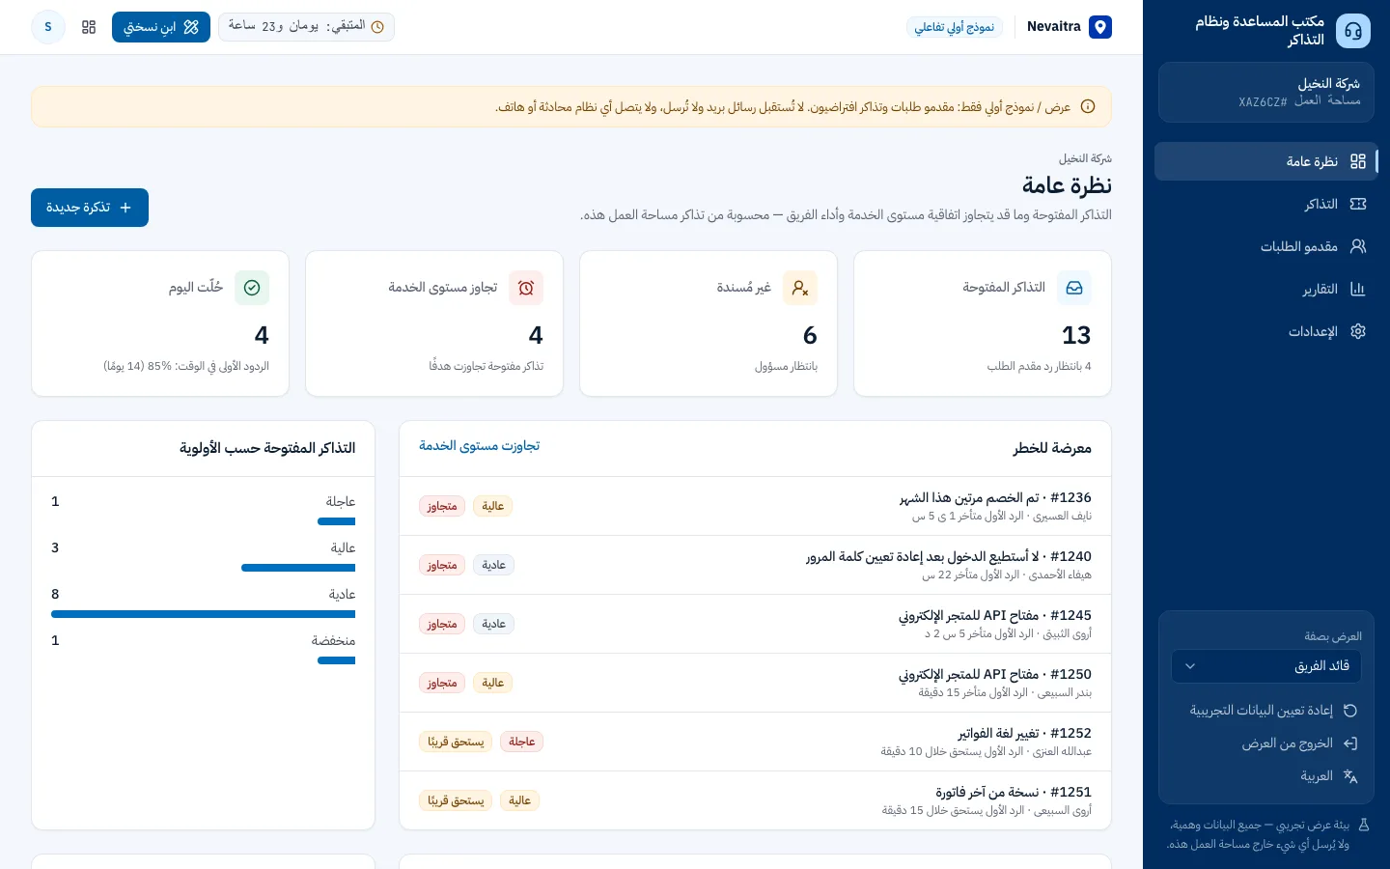Click the نموذج أولي تفاعلي badge
This screenshot has width=1390, height=869.
tap(955, 27)
